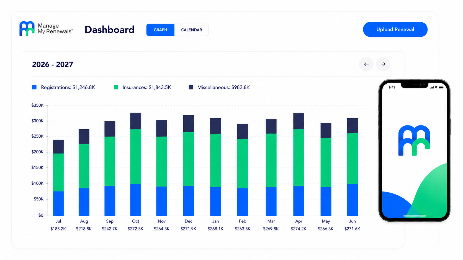Click the May stacked bar
The image size is (463, 260).
tap(326, 169)
